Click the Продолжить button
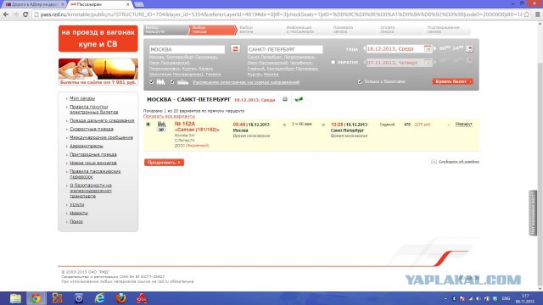543x305 pixels. (x=164, y=163)
